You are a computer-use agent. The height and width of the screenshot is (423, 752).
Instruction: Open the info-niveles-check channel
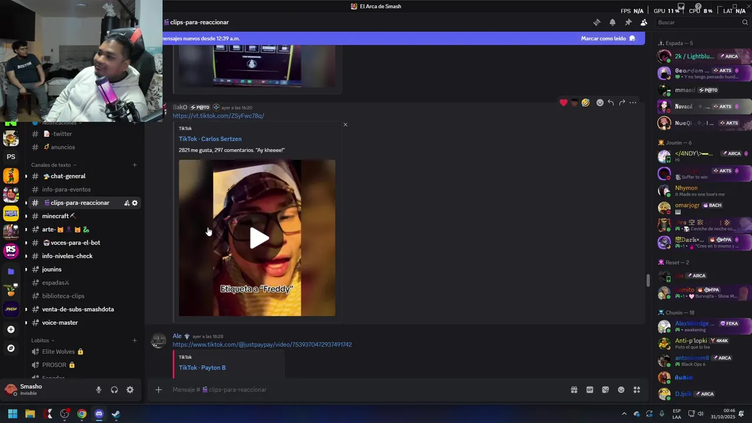[85, 256]
